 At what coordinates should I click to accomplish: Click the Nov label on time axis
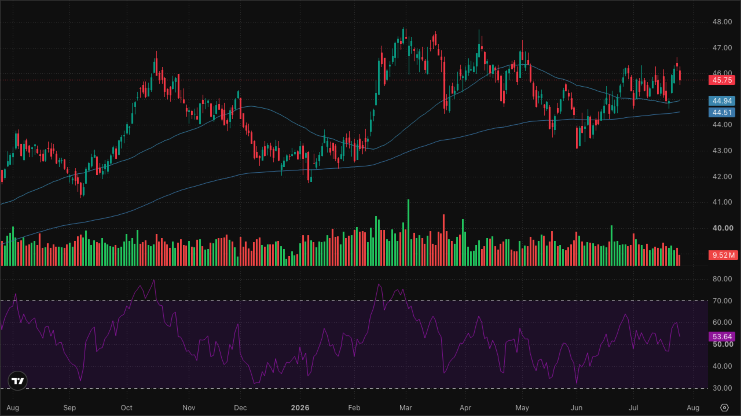tap(189, 408)
